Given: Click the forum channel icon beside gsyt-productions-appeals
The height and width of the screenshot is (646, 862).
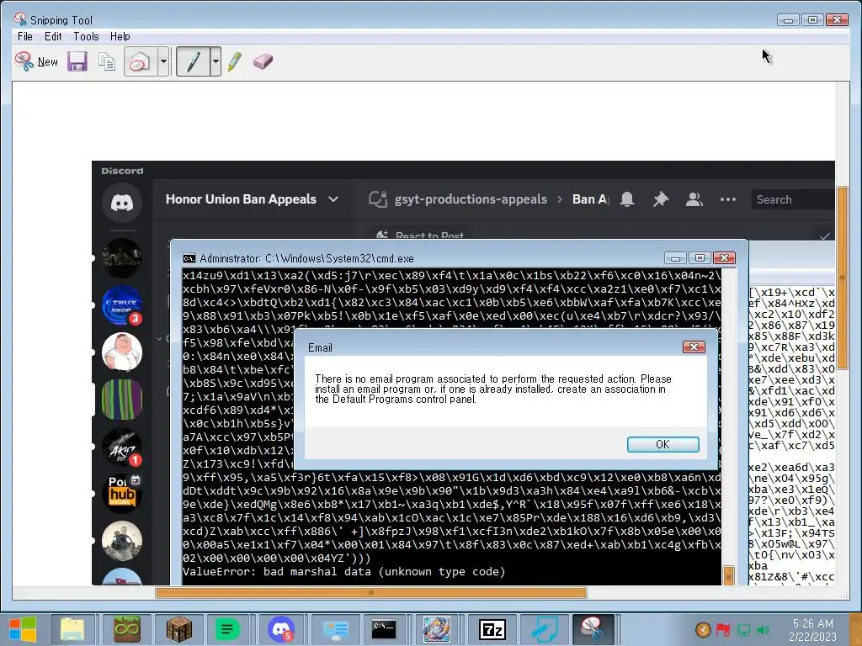Looking at the screenshot, I should [378, 199].
